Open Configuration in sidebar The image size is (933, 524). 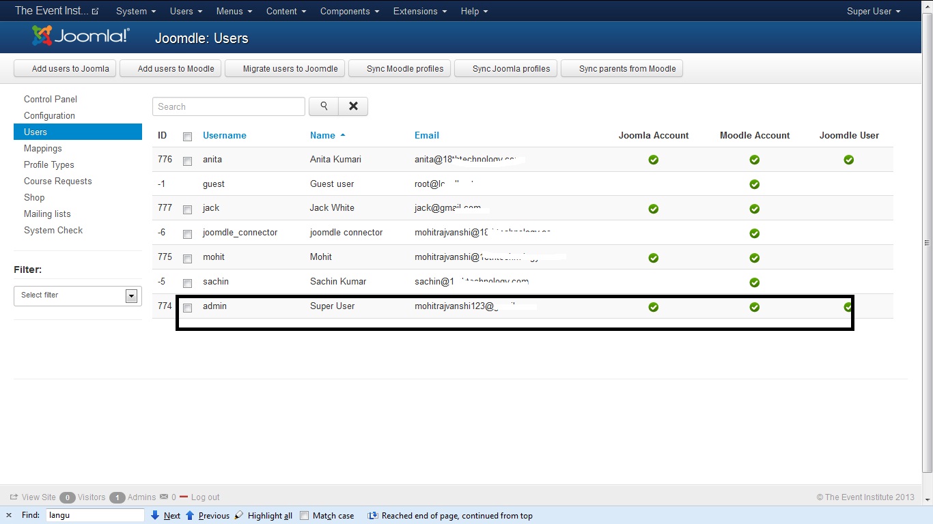pos(49,115)
